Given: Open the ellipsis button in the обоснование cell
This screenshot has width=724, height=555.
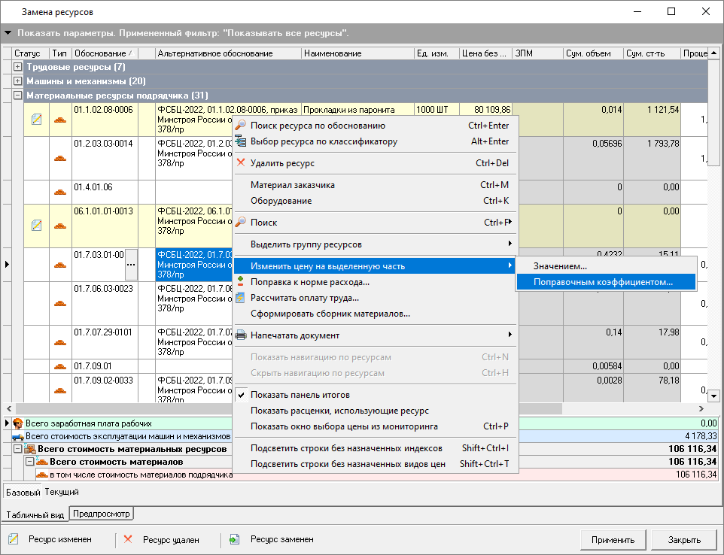Looking at the screenshot, I should tap(131, 264).
